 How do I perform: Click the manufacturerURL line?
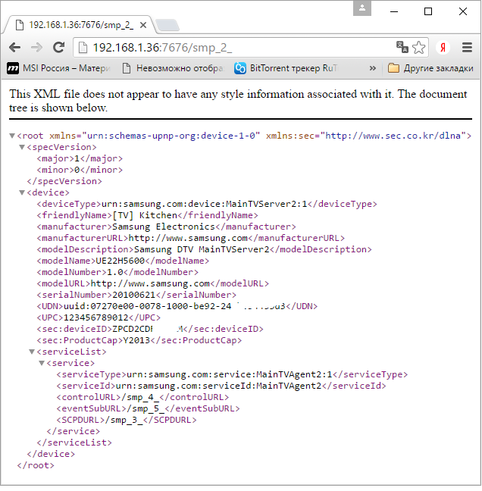[x=191, y=238]
